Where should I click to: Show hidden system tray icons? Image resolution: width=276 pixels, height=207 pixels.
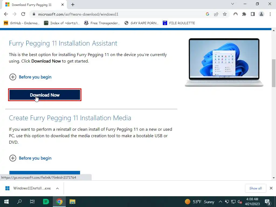[220, 202]
